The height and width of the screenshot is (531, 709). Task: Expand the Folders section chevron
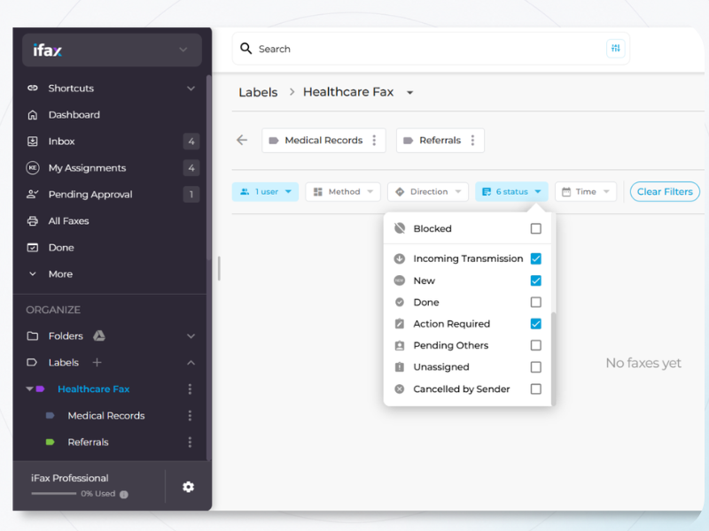[x=191, y=336]
